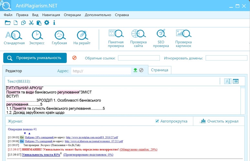Click Обнаружено ошибок: 29% link
This screenshot has height=161, width=250.
pyautogui.click(x=138, y=149)
